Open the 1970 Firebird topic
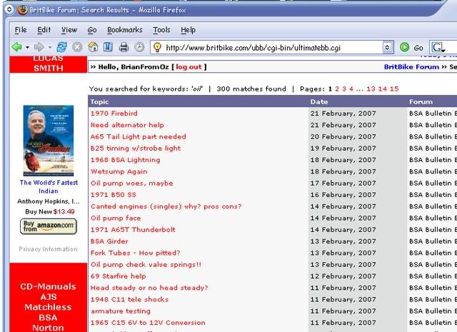 (x=114, y=113)
